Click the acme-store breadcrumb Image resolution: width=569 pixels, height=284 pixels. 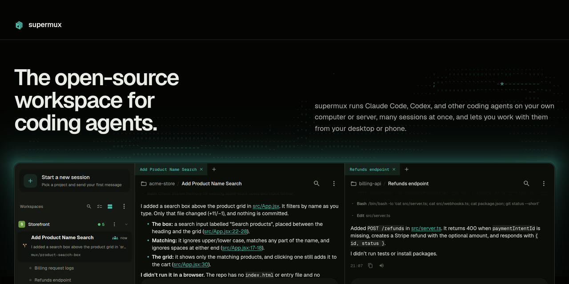coord(162,184)
